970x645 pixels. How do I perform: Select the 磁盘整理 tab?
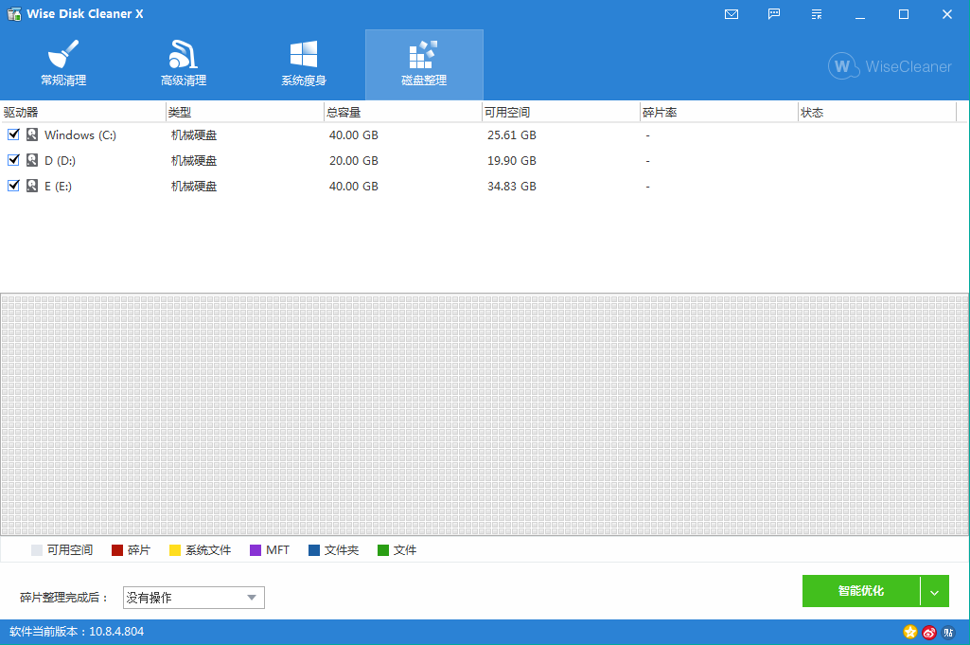424,64
